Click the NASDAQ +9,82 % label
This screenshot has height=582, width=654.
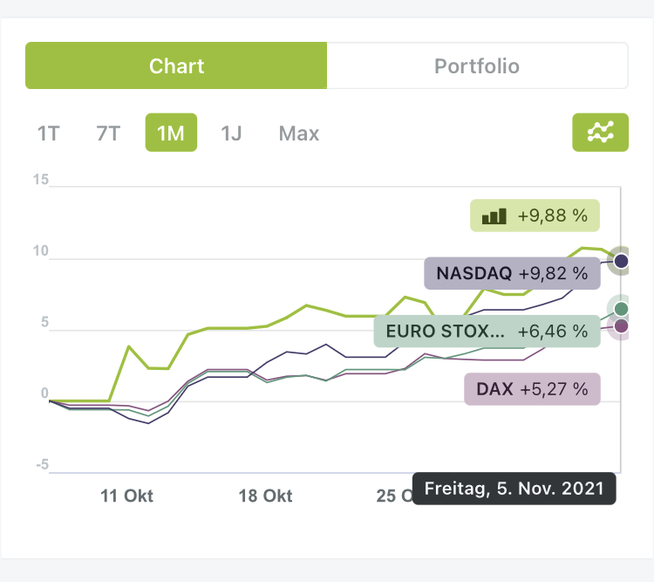512,272
